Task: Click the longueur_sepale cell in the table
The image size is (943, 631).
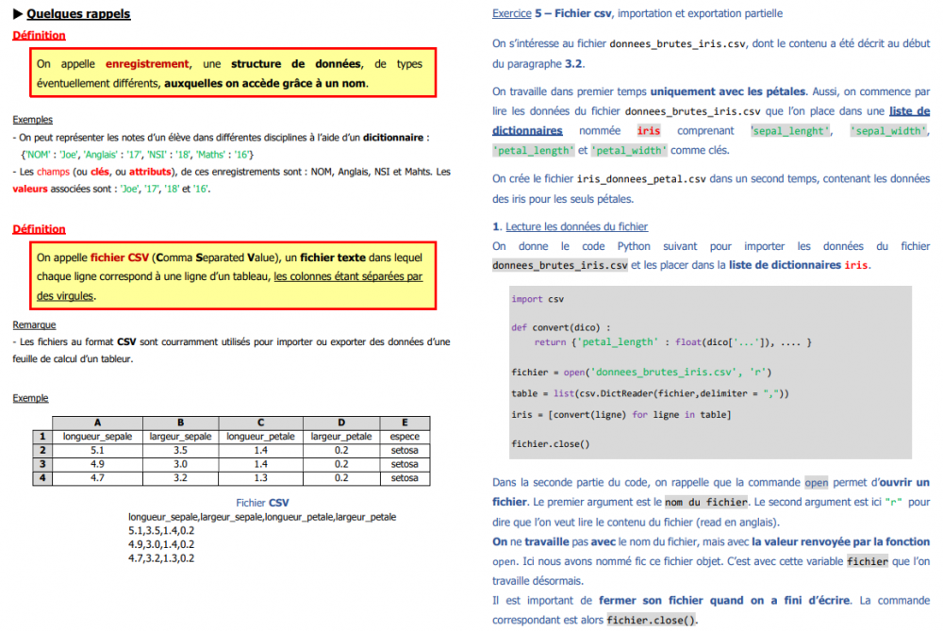Action: click(97, 437)
